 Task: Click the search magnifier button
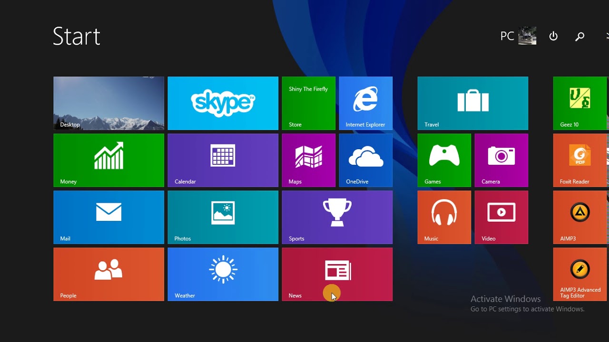pos(580,36)
